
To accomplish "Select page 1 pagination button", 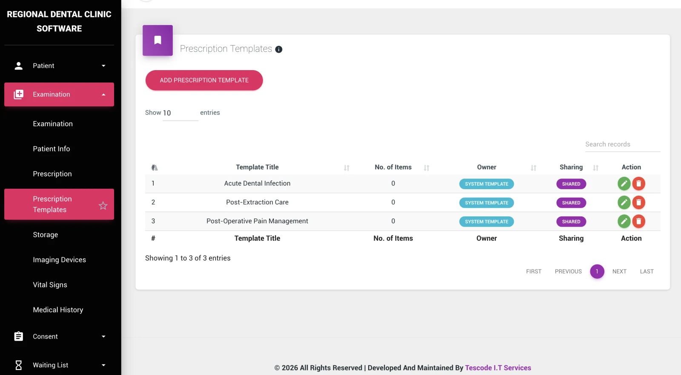I will coord(597,271).
